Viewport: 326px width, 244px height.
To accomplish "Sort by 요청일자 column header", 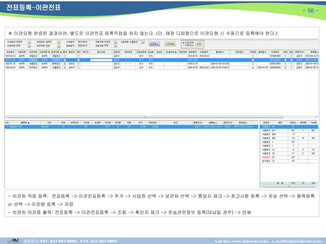I will click(10, 52).
